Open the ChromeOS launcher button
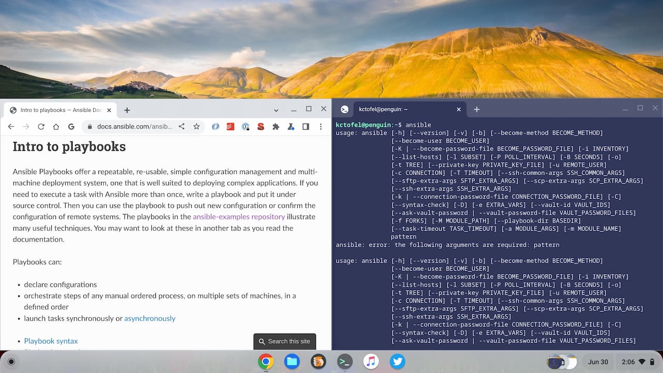The image size is (663, 373). [x=11, y=362]
